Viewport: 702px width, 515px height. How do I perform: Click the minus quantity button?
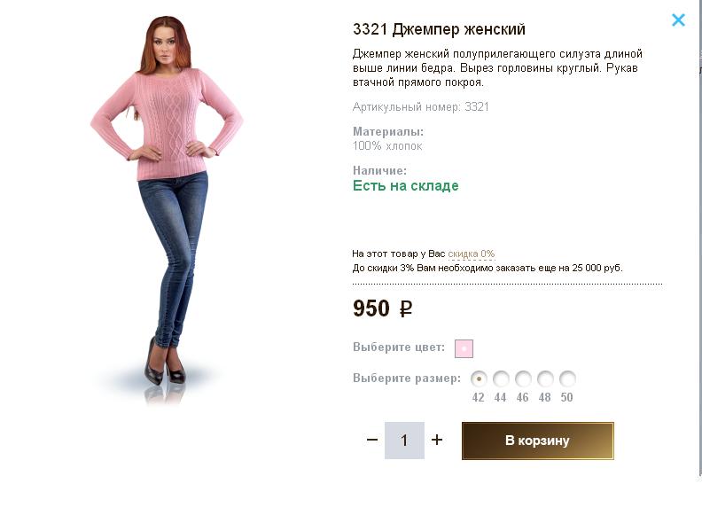372,440
